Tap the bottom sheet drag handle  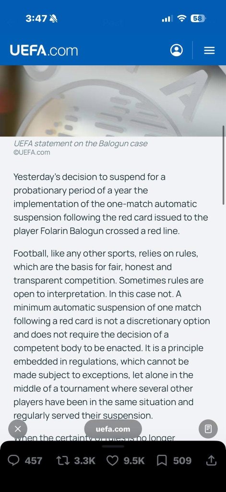113,446
